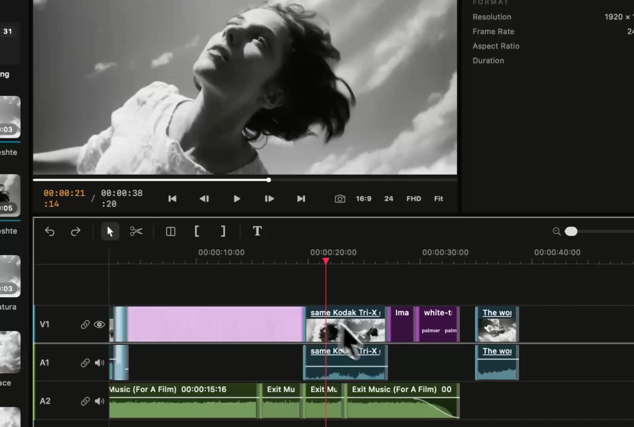Open the FHD resolution dropdown

coord(414,198)
